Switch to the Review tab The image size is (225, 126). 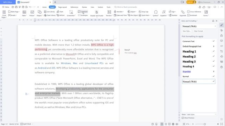[84, 7]
